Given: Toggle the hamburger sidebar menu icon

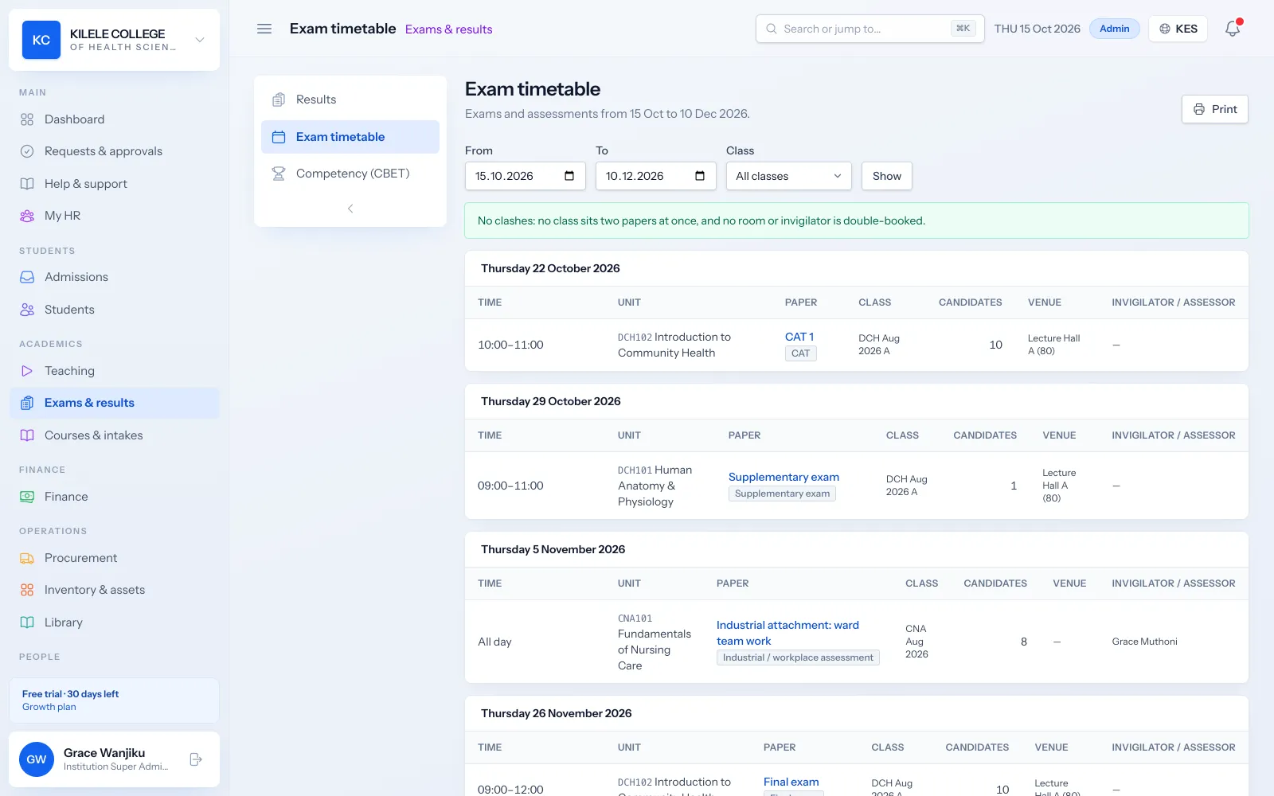Looking at the screenshot, I should point(264,29).
